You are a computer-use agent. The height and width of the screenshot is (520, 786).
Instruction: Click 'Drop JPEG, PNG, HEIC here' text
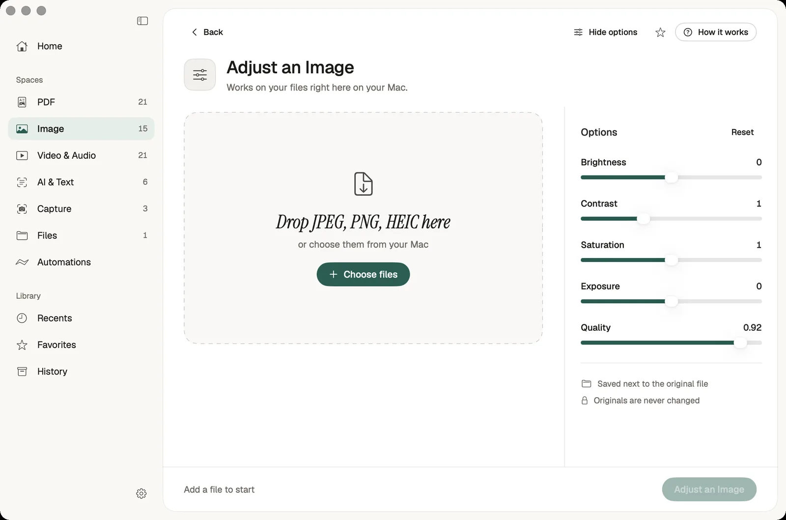click(x=363, y=222)
